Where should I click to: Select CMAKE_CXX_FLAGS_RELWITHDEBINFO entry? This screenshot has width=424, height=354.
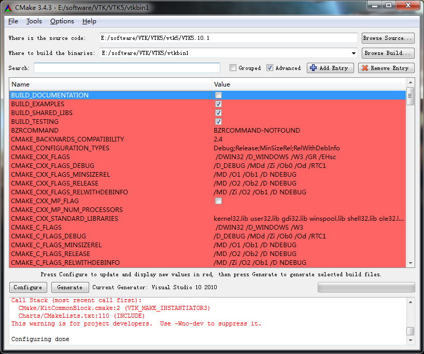pos(69,192)
